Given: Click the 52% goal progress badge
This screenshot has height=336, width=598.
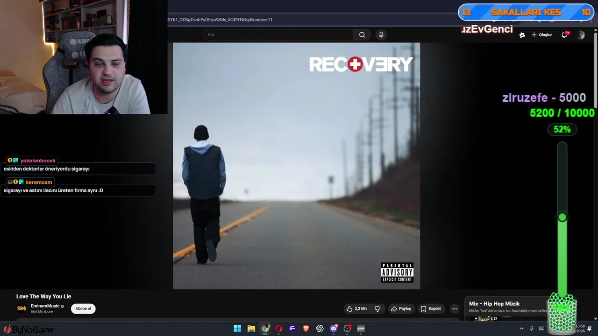Looking at the screenshot, I should 562,129.
